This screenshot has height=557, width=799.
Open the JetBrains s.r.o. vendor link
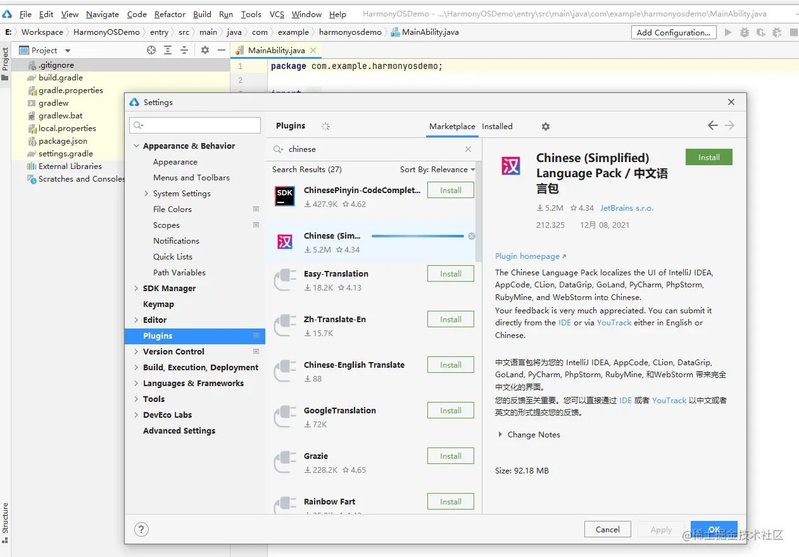627,208
